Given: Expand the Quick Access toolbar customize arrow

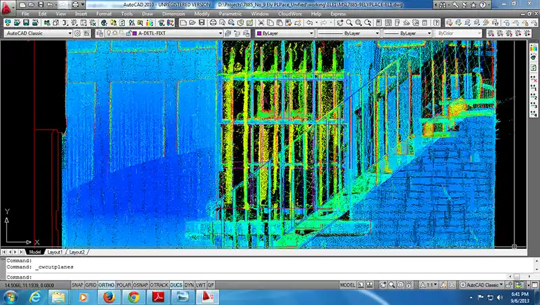Looking at the screenshot, I should 82,5.
